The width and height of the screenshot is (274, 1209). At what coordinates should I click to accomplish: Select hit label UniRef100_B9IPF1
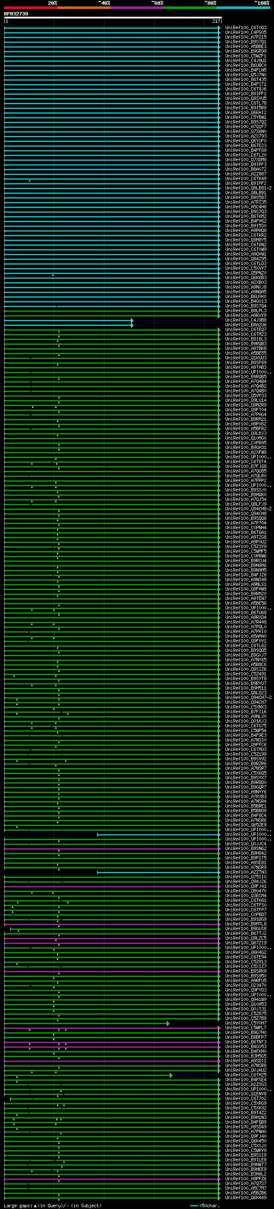click(x=246, y=93)
